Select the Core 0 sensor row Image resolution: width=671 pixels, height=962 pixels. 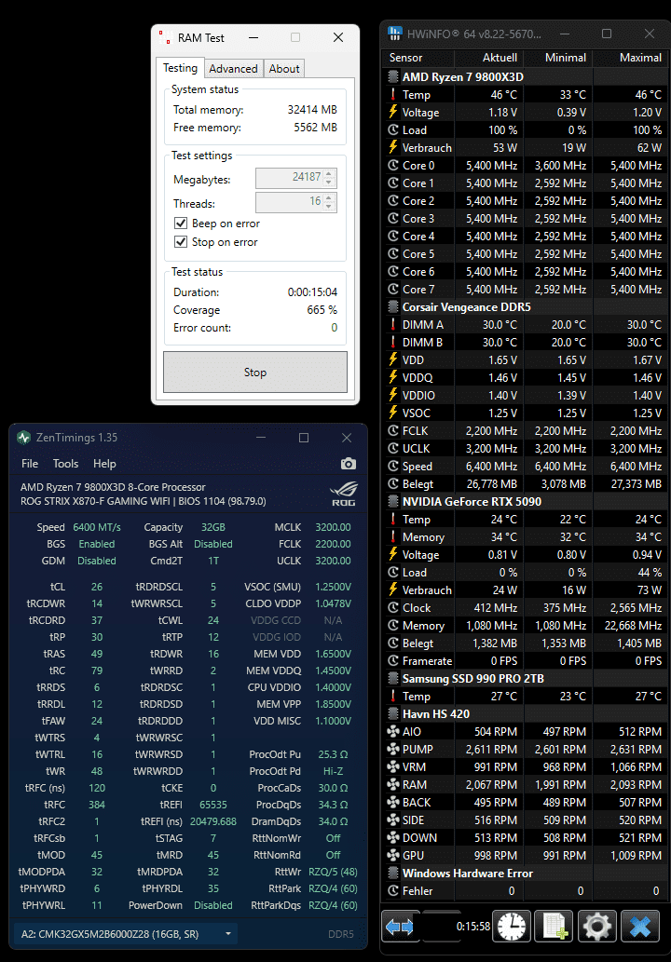(x=526, y=166)
